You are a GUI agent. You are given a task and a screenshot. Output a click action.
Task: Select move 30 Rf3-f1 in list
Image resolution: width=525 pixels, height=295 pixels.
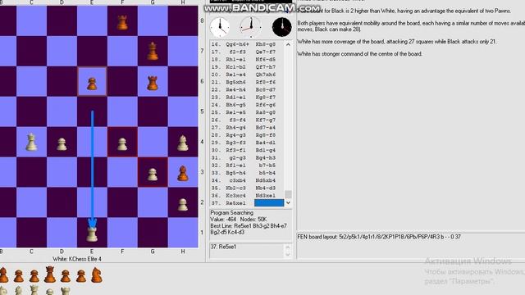click(x=235, y=150)
